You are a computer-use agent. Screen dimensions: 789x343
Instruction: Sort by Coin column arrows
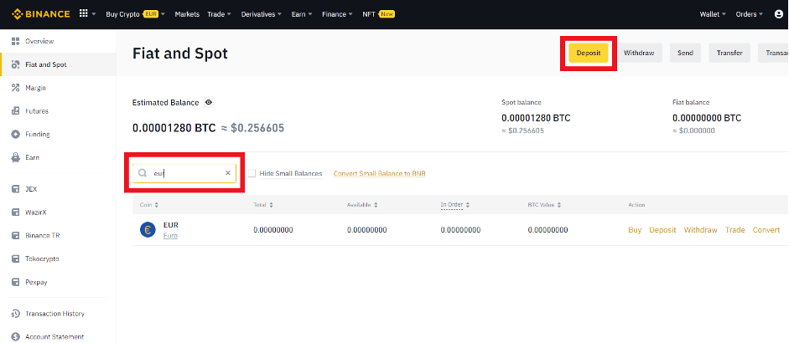pyautogui.click(x=157, y=205)
